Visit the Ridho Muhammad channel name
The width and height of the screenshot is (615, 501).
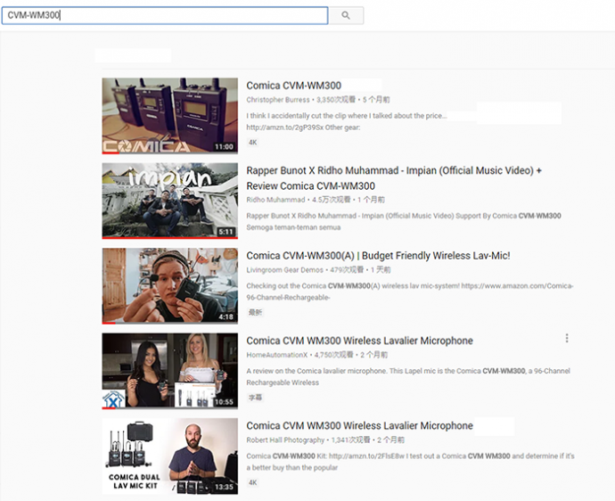(275, 200)
